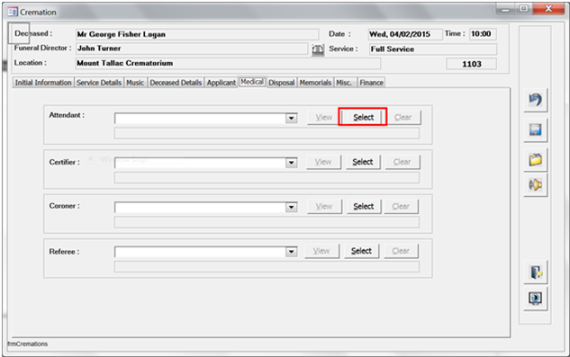Minimize the Cremation window
The width and height of the screenshot is (570, 357).
(x=506, y=10)
